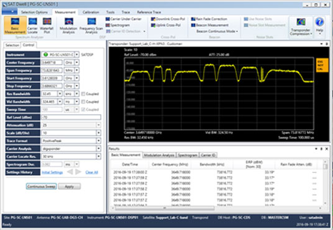The image size is (333, 230).
Task: Click the Ref Level (dBm) input field
Action: tap(71, 117)
